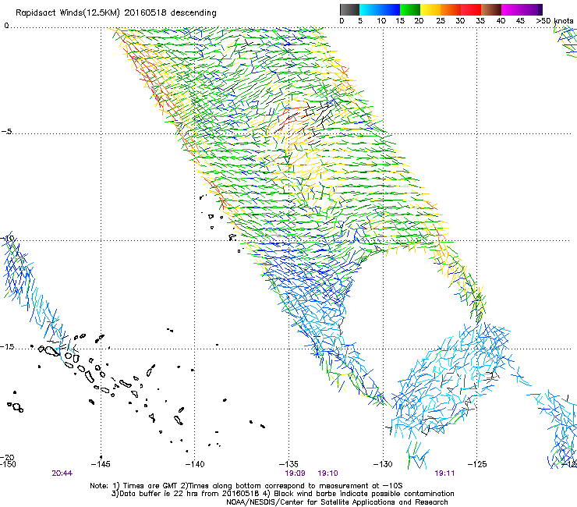Screen dimensions: 577x507
Task: Click the green 15-20 knots legend segment
Action: click(x=410, y=9)
